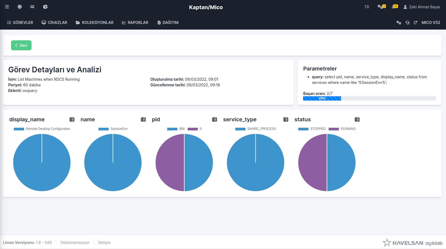Image resolution: width=446 pixels, height=249 pixels.
Task: Open the RAPORLAR menu item
Action: pyautogui.click(x=135, y=23)
